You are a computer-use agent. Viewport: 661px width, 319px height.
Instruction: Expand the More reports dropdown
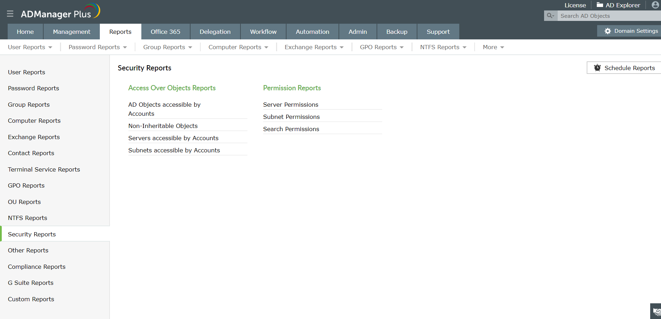pyautogui.click(x=493, y=47)
